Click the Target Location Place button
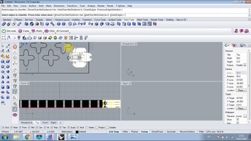The height and width of the screenshot is (141, 251). coord(241,108)
